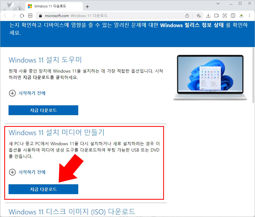Click the split-screen view icon

pos(233,16)
